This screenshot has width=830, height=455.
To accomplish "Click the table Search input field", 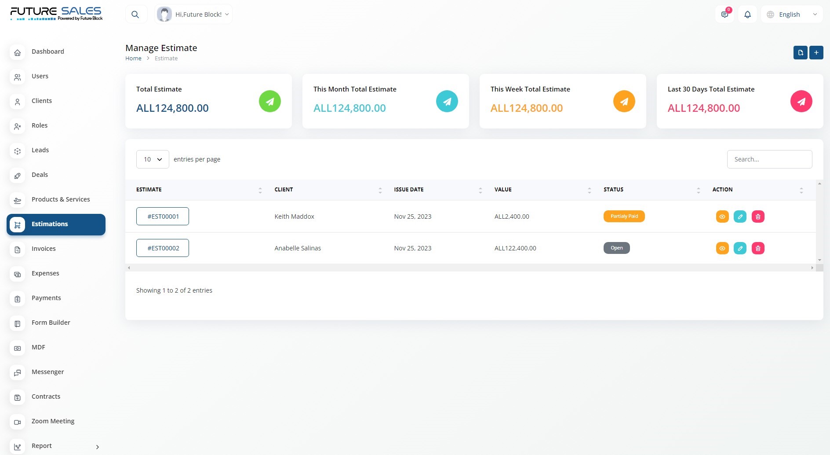I will [x=769, y=159].
